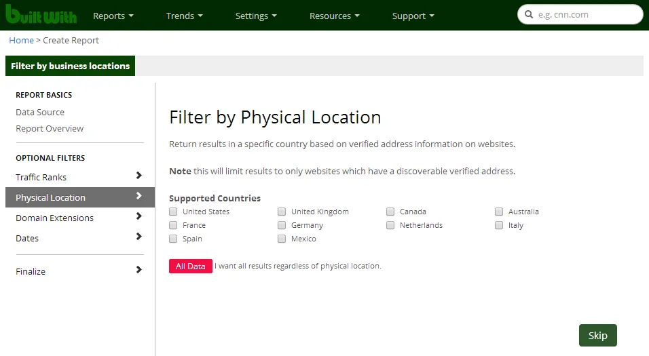Open the Data Source sidebar link
The image size is (649, 356).
point(40,113)
